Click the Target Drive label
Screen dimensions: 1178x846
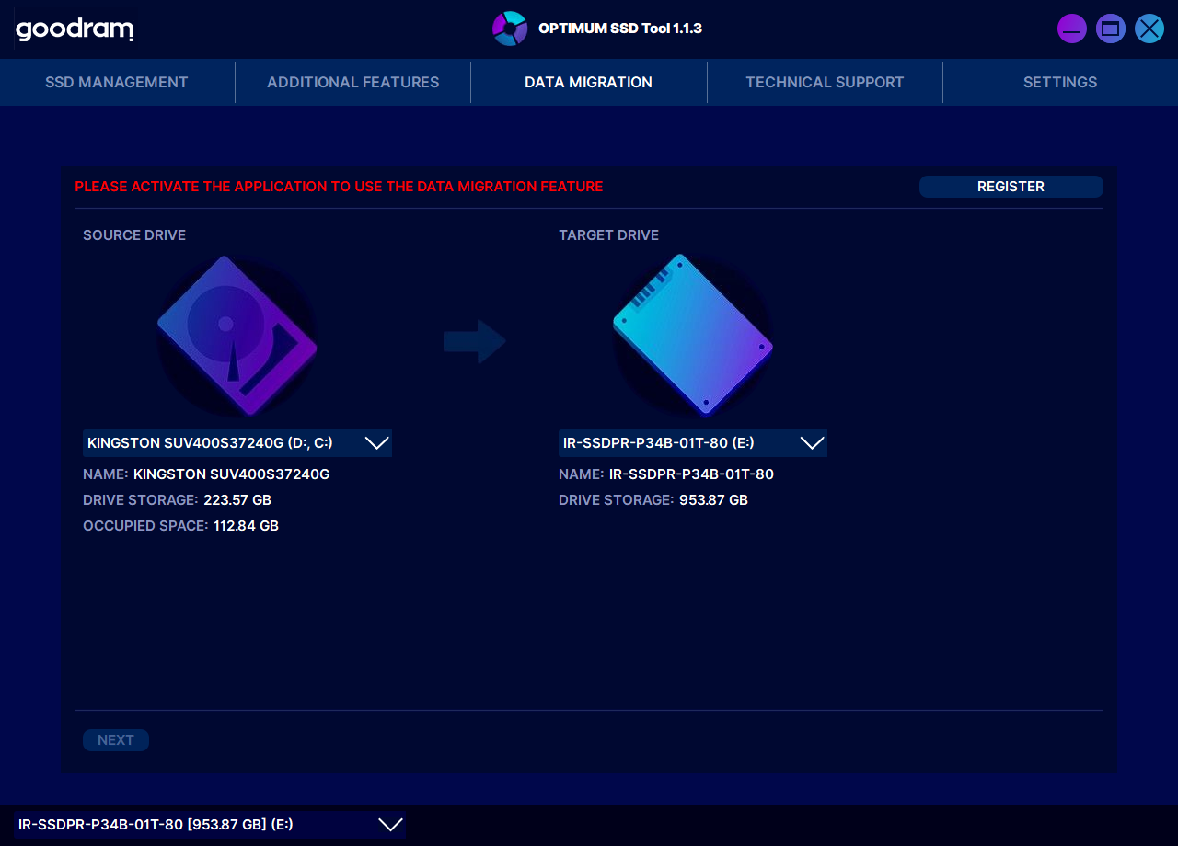608,235
